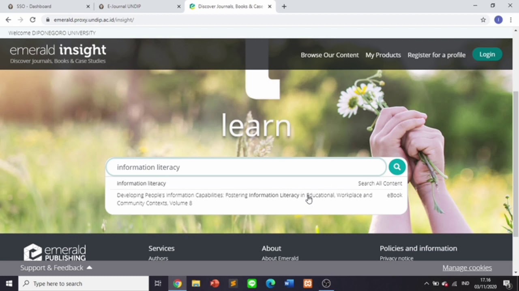Open Browse Our Content menu

click(x=330, y=55)
